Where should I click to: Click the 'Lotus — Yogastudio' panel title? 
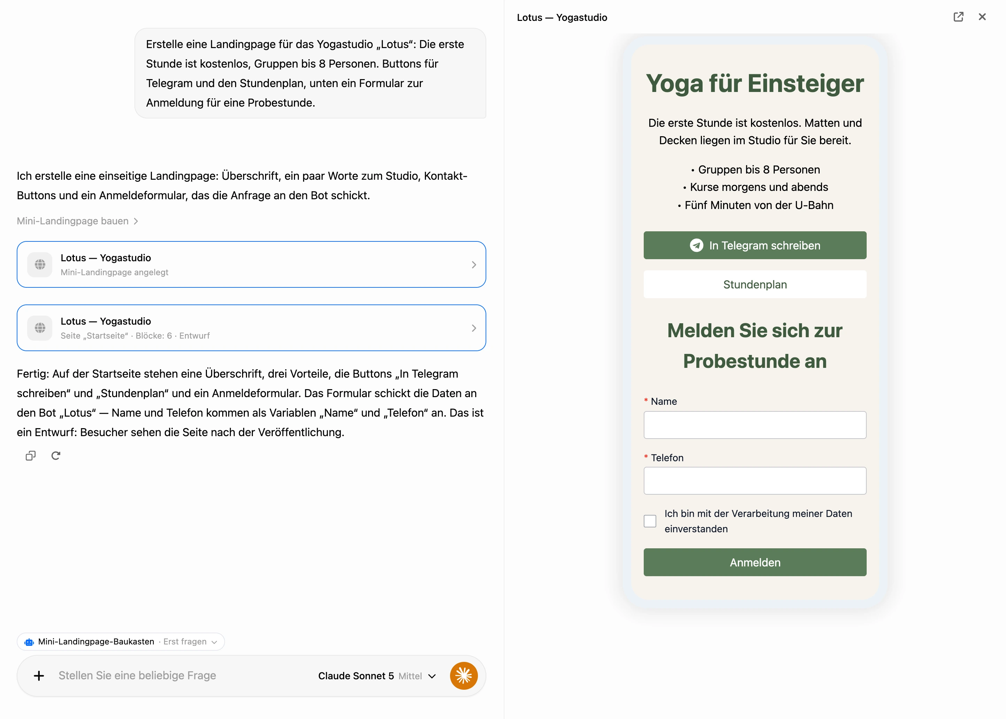pyautogui.click(x=562, y=17)
